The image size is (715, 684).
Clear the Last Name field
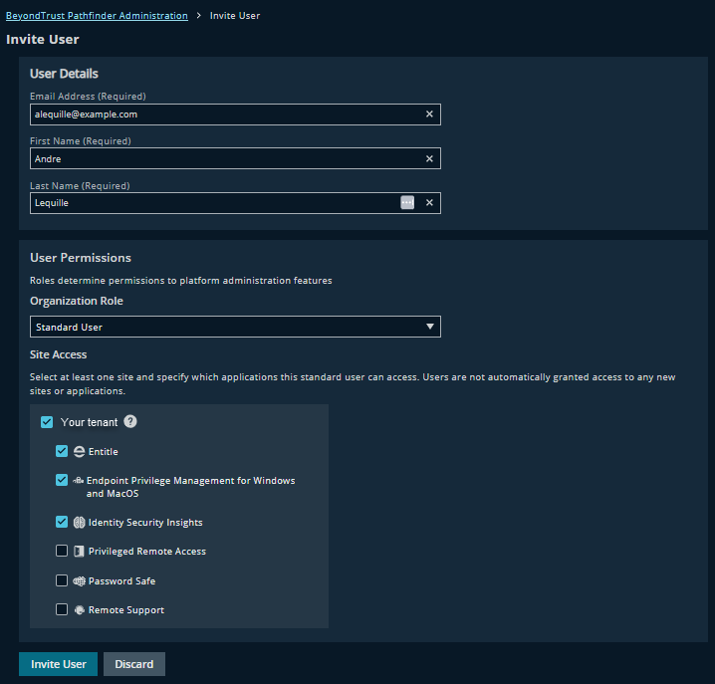coord(429,203)
